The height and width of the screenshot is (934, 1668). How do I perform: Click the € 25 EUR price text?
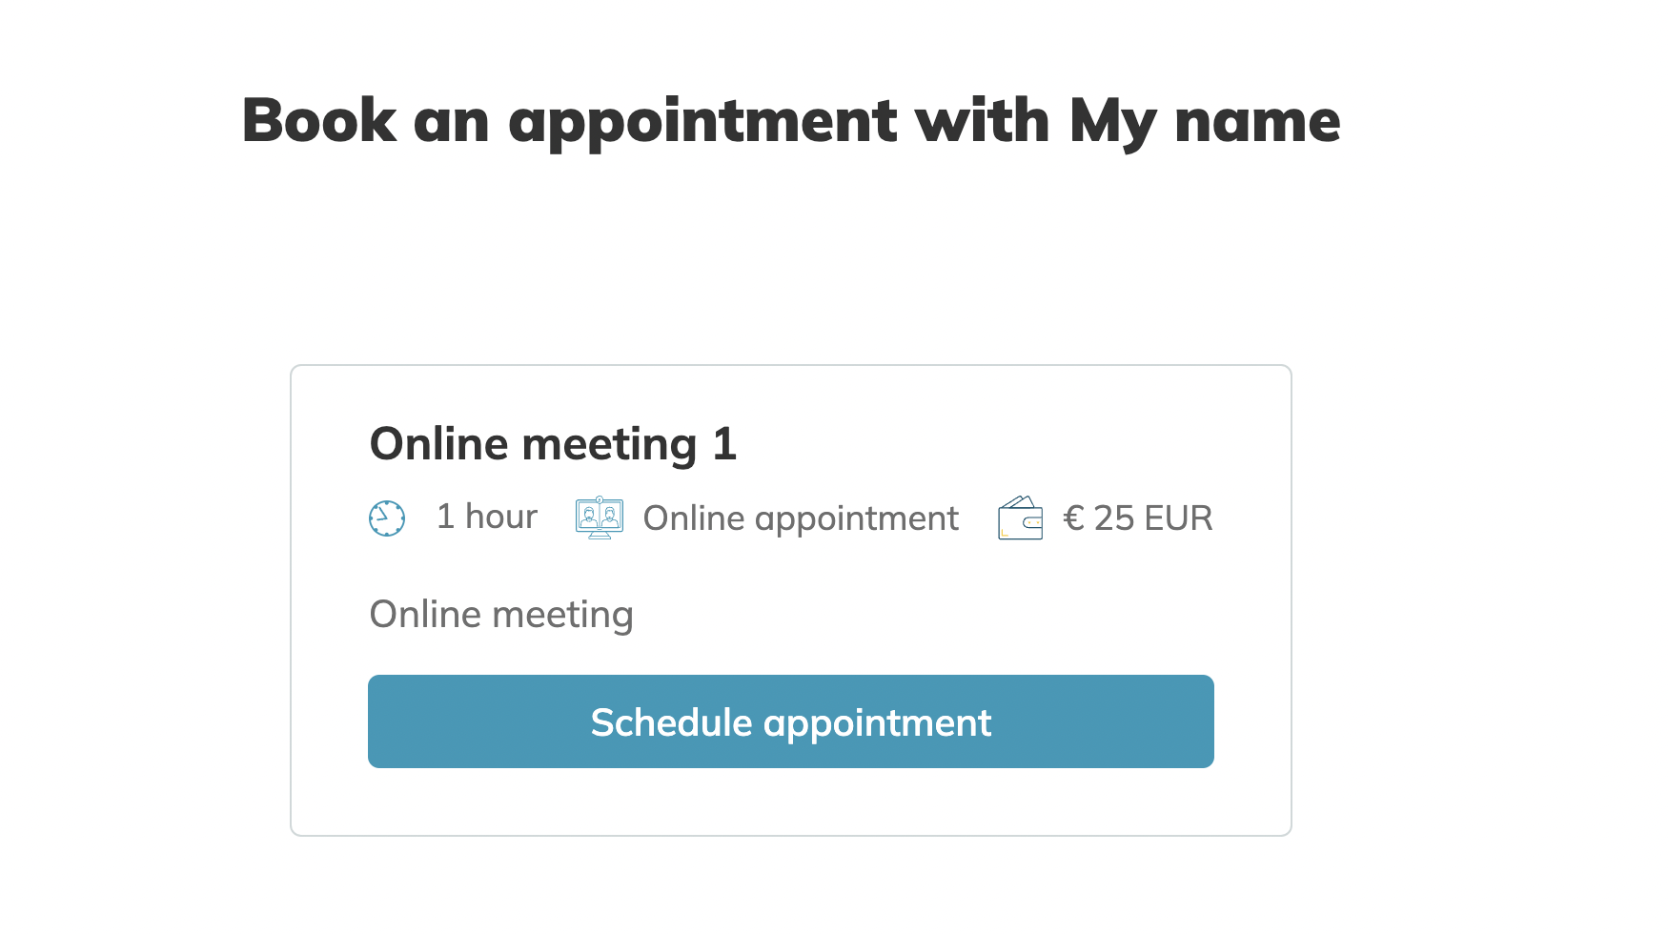tap(1137, 518)
